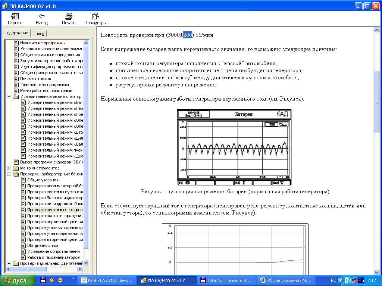The image size is (382, 286).
Task: Open the пуск Start button
Action: [18, 281]
